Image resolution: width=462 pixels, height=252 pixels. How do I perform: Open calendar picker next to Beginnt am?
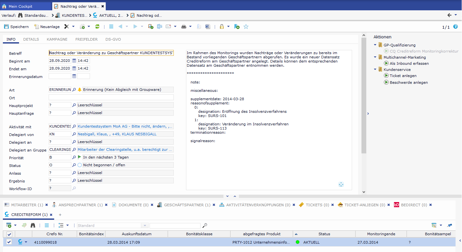pyautogui.click(x=74, y=61)
